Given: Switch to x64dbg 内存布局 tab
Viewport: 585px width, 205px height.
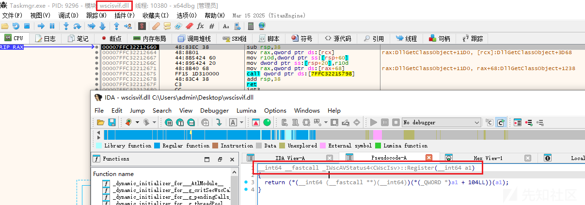Looking at the screenshot, I should coord(149,39).
